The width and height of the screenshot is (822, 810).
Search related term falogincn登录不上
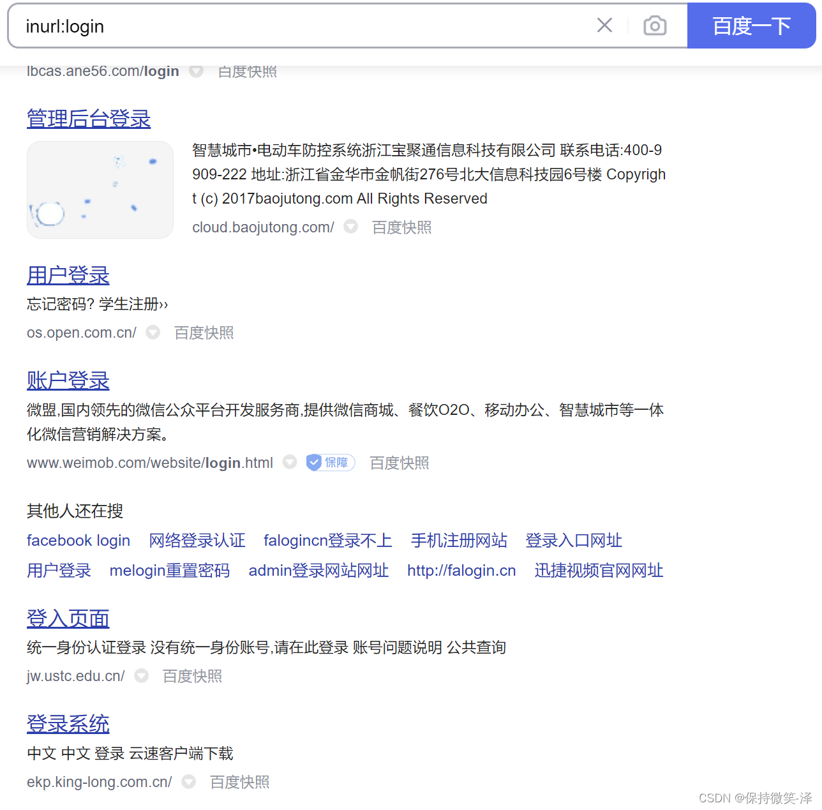click(328, 541)
